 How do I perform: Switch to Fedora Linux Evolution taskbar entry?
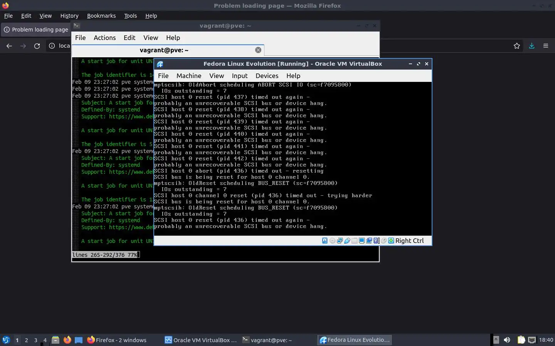(x=355, y=340)
